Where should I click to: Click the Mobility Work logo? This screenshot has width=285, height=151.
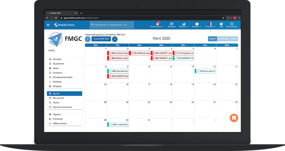pos(64,25)
